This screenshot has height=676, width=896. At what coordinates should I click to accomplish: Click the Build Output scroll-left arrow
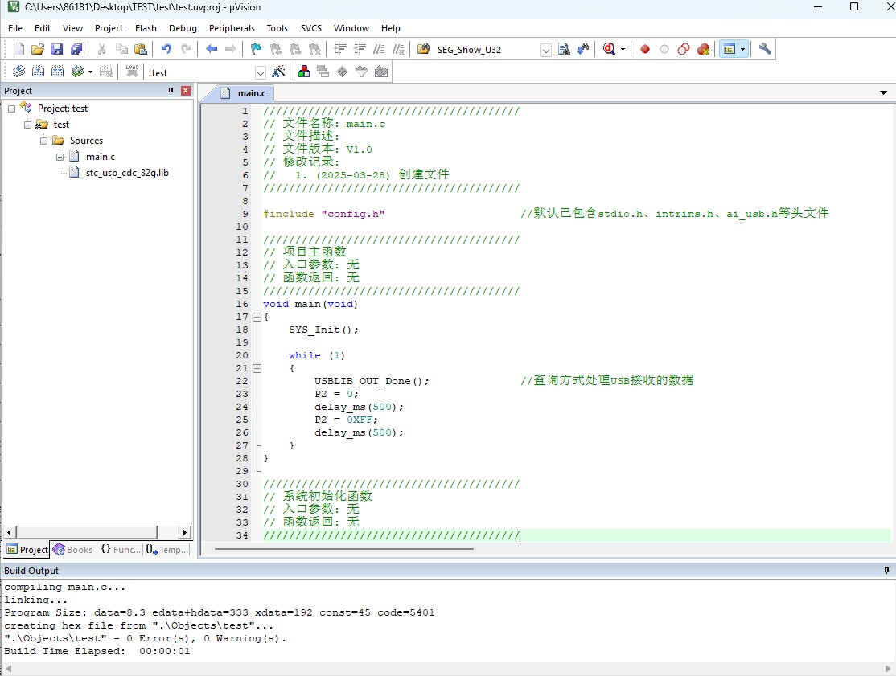pos(9,669)
